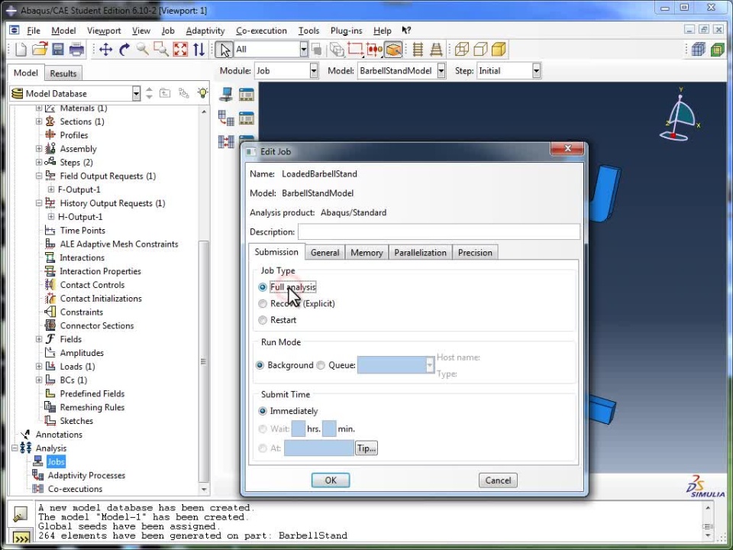Image resolution: width=733 pixels, height=550 pixels.
Task: Click the dashed red rectangle drag-select icon
Action: 355,49
